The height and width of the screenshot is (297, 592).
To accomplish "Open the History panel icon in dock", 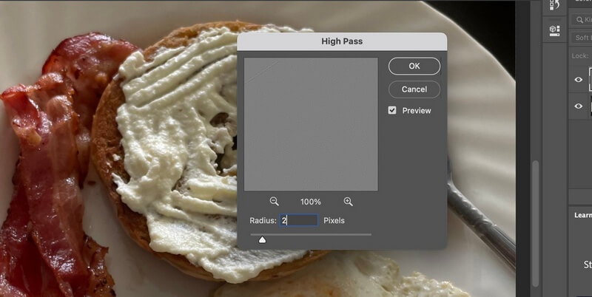I will pos(554,5).
